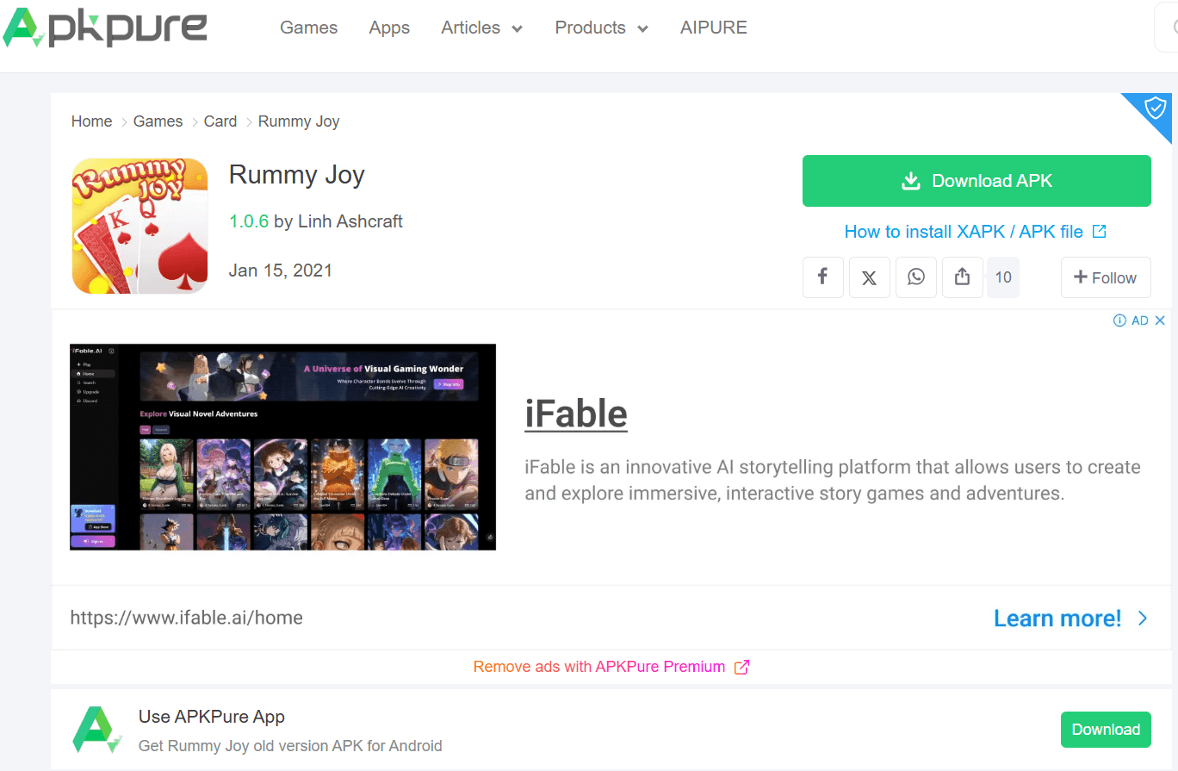
Task: Click the iFable ad screenshot image
Action: point(282,447)
